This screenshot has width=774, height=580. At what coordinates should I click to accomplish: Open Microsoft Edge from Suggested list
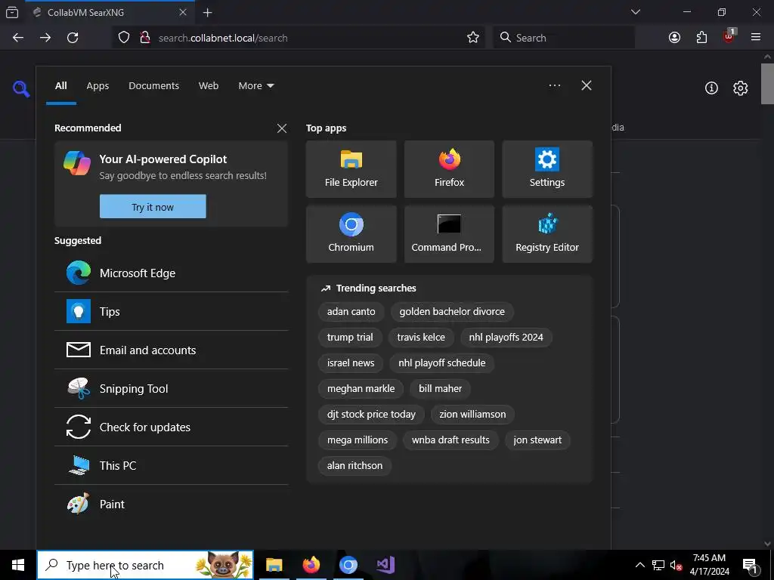coord(172,273)
